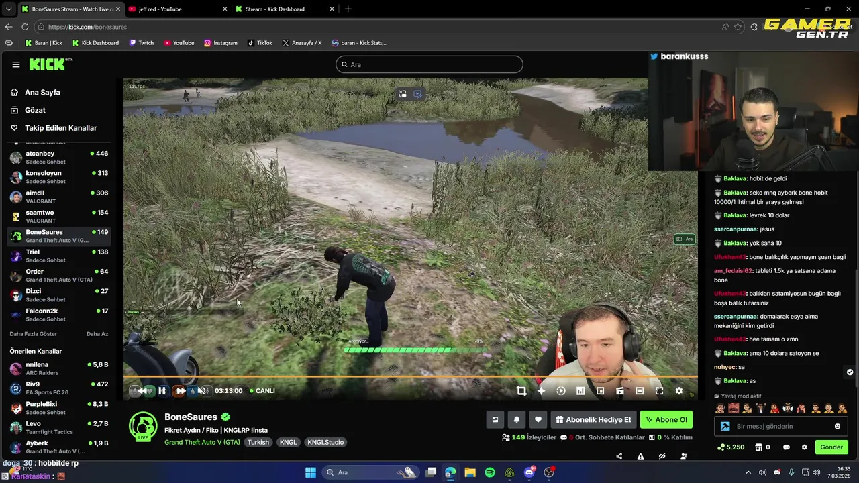The width and height of the screenshot is (859, 483).
Task: Click the user icon below the subscribe button
Action: click(x=683, y=456)
